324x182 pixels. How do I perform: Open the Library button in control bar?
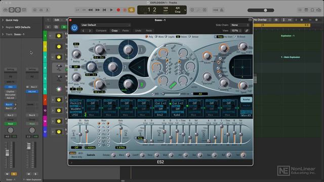tap(6, 10)
